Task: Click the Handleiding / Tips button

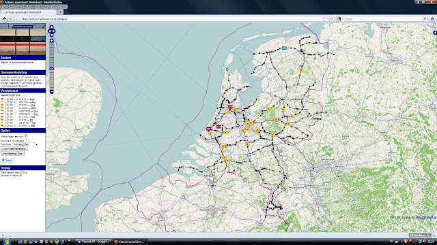Action: click(12, 153)
